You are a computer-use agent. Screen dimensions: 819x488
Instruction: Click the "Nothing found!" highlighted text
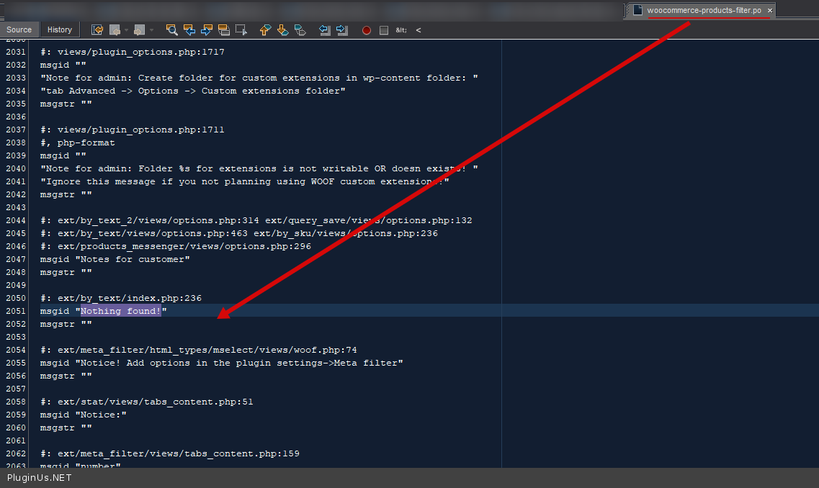click(x=120, y=311)
